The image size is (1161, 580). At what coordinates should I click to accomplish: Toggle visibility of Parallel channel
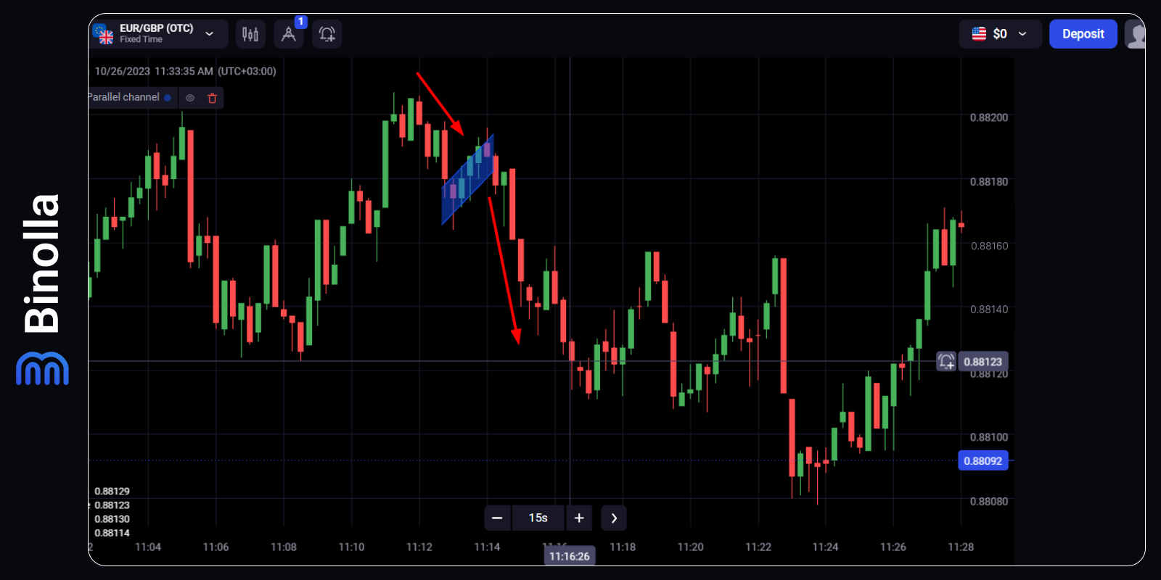click(x=190, y=98)
